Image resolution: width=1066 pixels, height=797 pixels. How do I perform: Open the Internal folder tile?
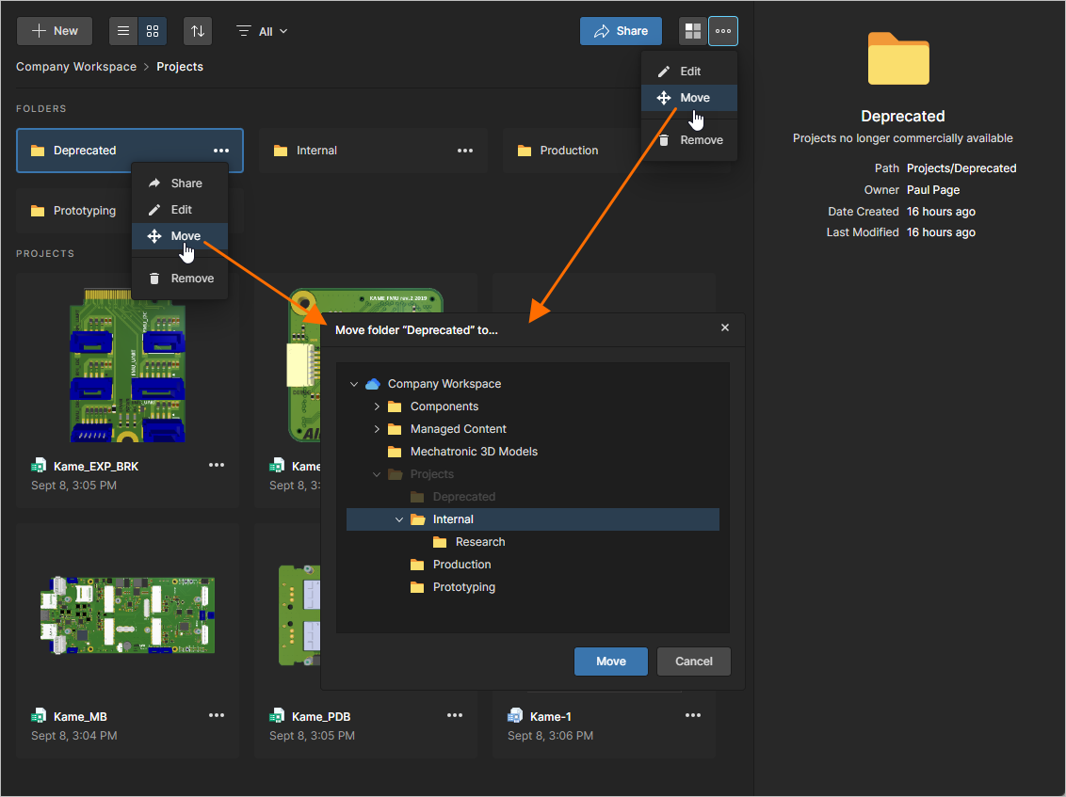coord(373,151)
